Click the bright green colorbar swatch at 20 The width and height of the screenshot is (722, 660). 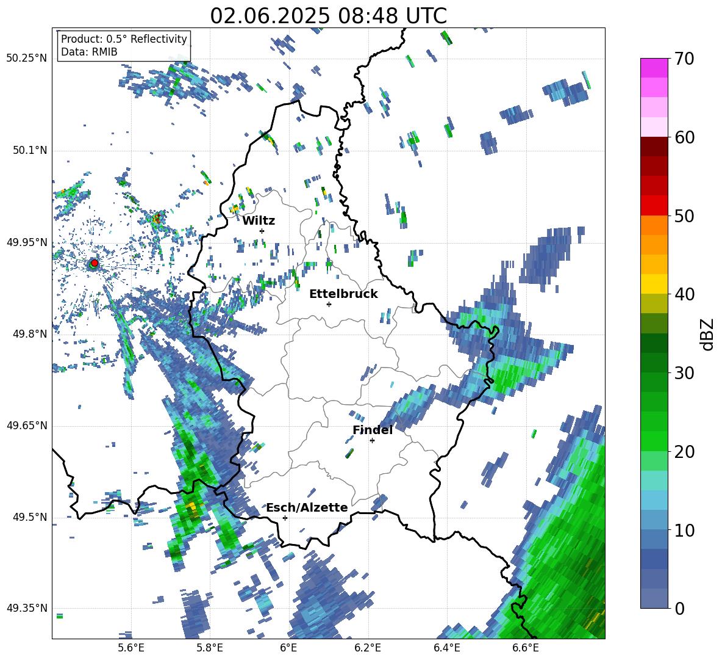pos(654,441)
